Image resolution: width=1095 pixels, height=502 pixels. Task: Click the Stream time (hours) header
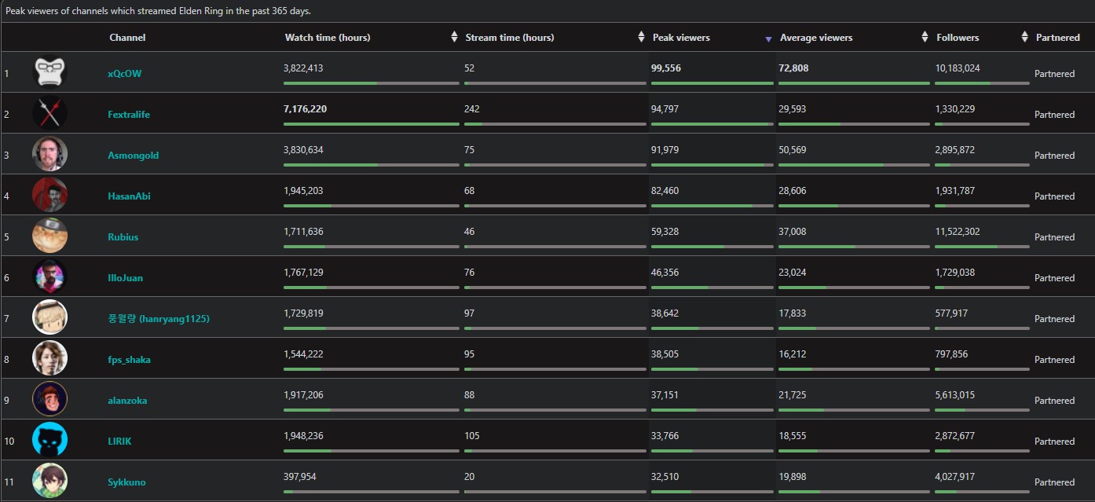510,38
